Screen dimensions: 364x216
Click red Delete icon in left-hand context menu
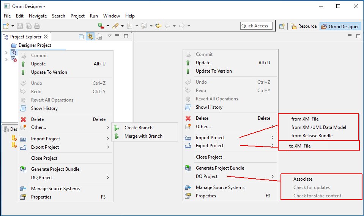[x=23, y=119]
